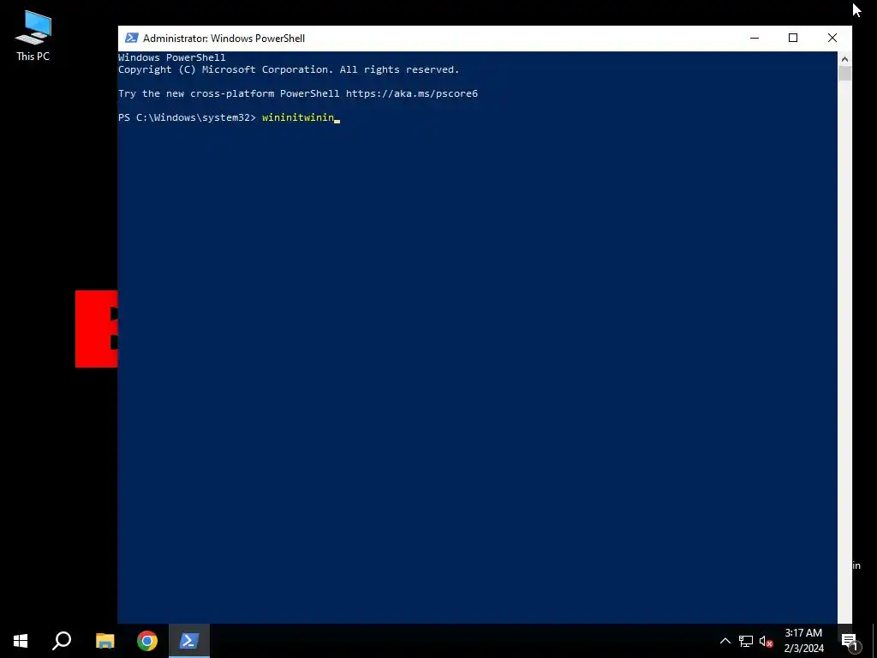Open the Action Center notifications icon
Viewport: 877px width, 658px height.
850,641
